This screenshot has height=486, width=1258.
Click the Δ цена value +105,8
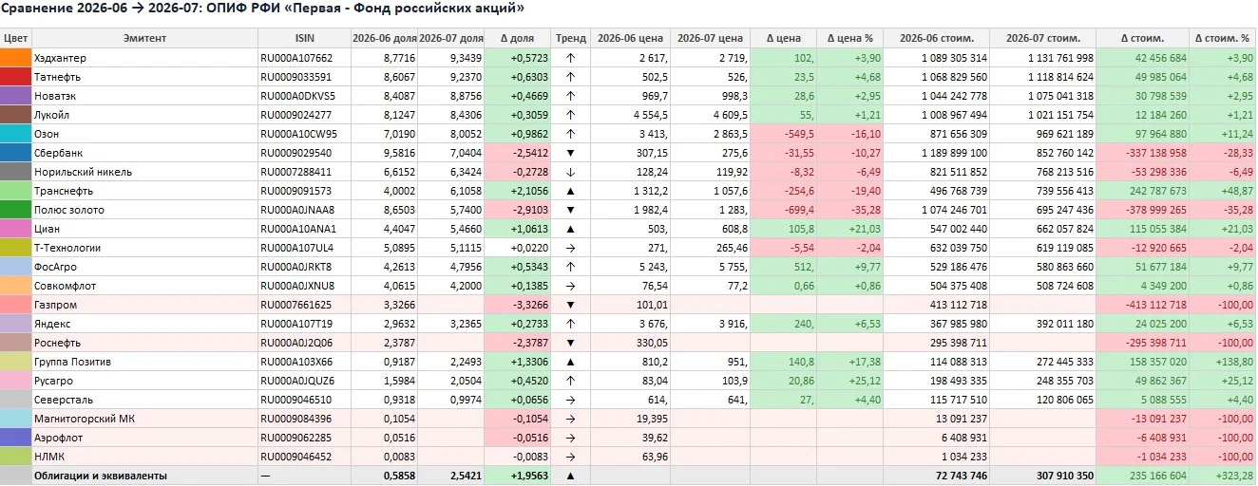[x=797, y=229]
